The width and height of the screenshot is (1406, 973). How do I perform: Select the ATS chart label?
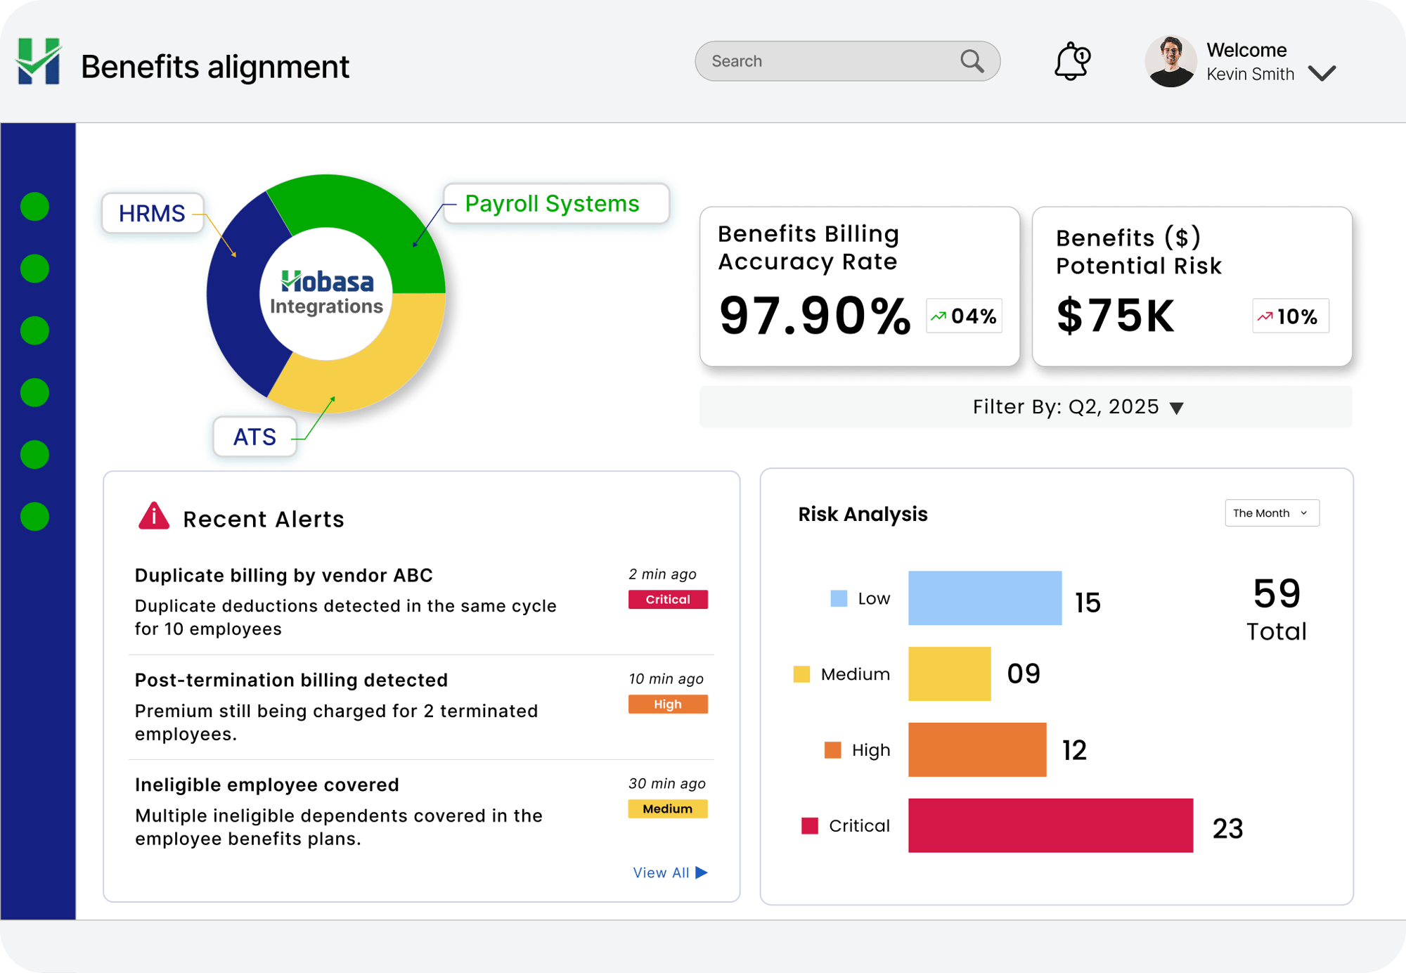tap(254, 437)
